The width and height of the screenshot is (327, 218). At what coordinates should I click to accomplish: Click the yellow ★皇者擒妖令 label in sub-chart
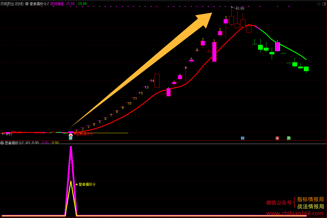(x=86, y=184)
